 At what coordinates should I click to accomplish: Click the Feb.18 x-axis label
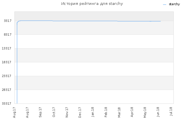tap(106, 112)
